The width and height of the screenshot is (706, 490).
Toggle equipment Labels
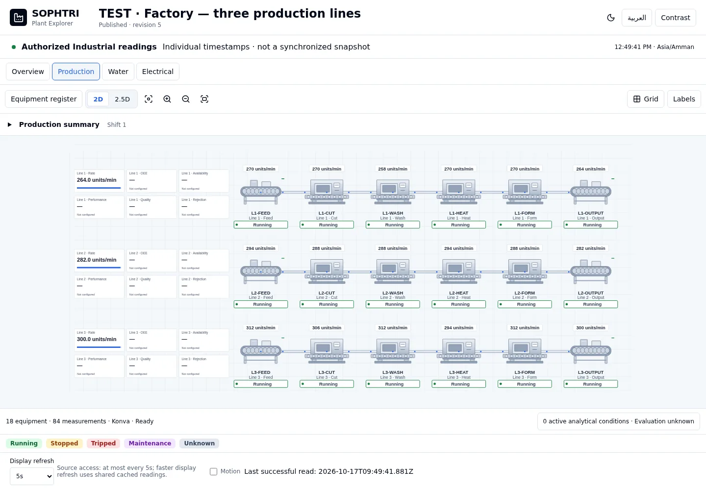tap(684, 99)
